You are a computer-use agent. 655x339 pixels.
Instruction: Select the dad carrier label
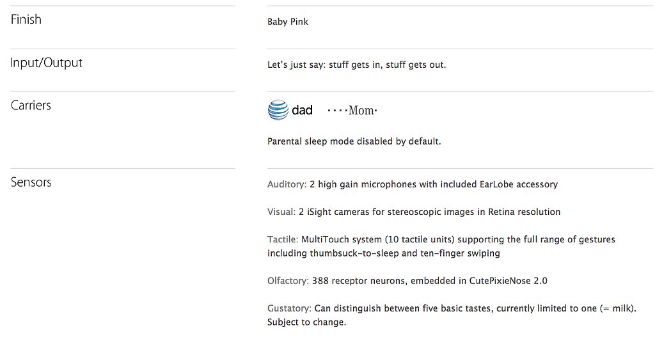click(x=302, y=110)
